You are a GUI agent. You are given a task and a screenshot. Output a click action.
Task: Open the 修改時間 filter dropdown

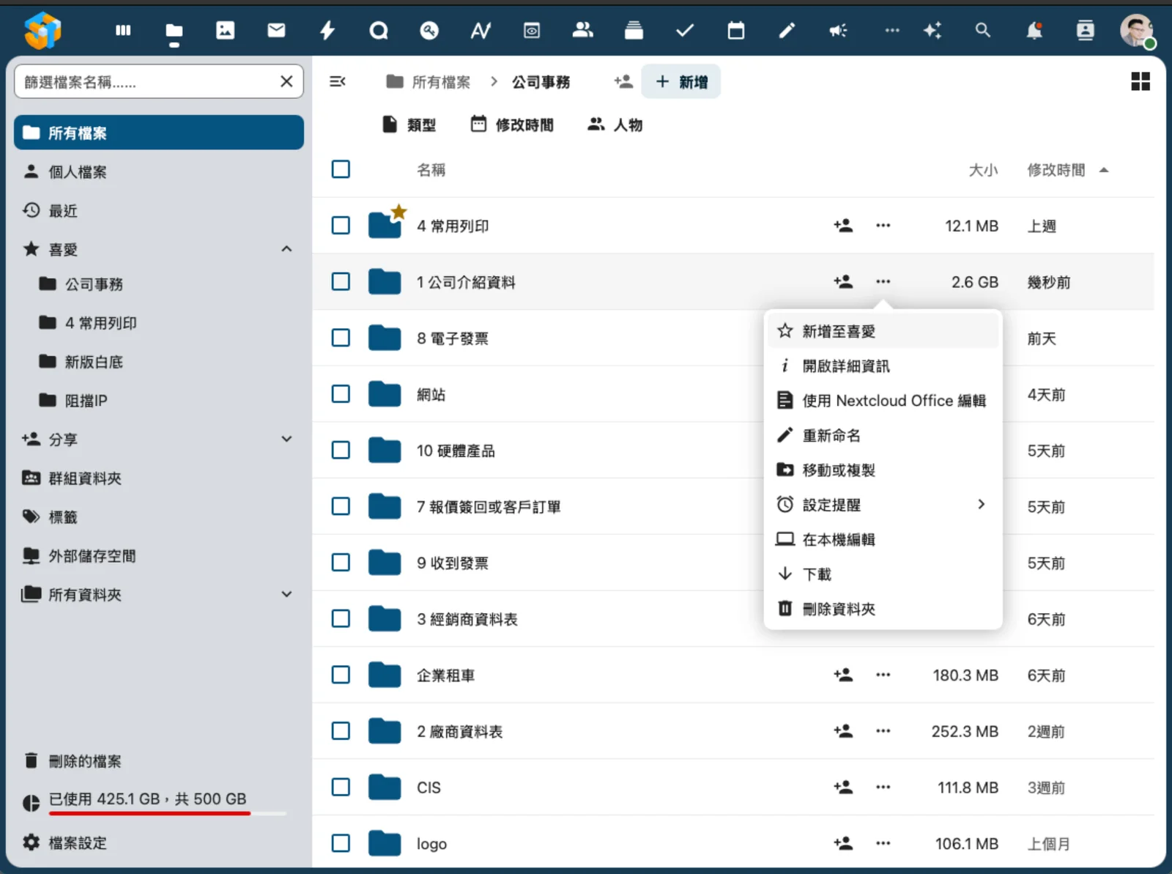coord(512,125)
